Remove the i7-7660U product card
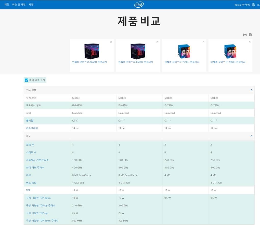The image size is (260, 225). (250, 42)
